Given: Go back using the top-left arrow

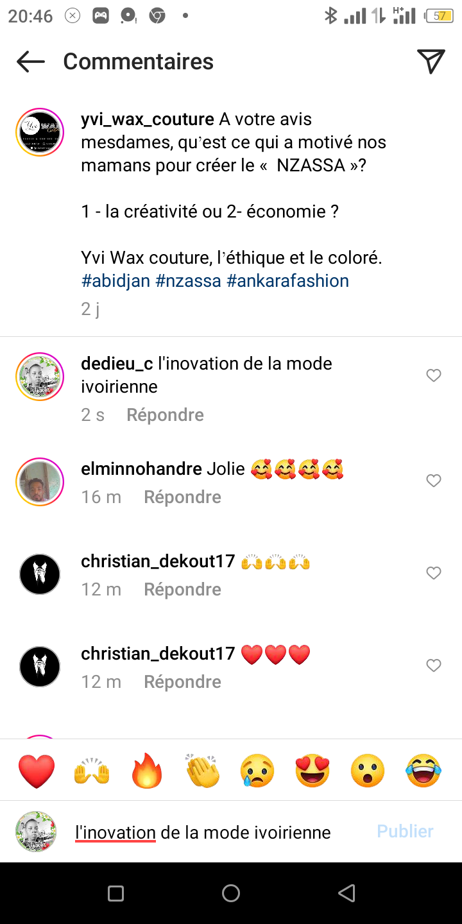Looking at the screenshot, I should (x=31, y=62).
